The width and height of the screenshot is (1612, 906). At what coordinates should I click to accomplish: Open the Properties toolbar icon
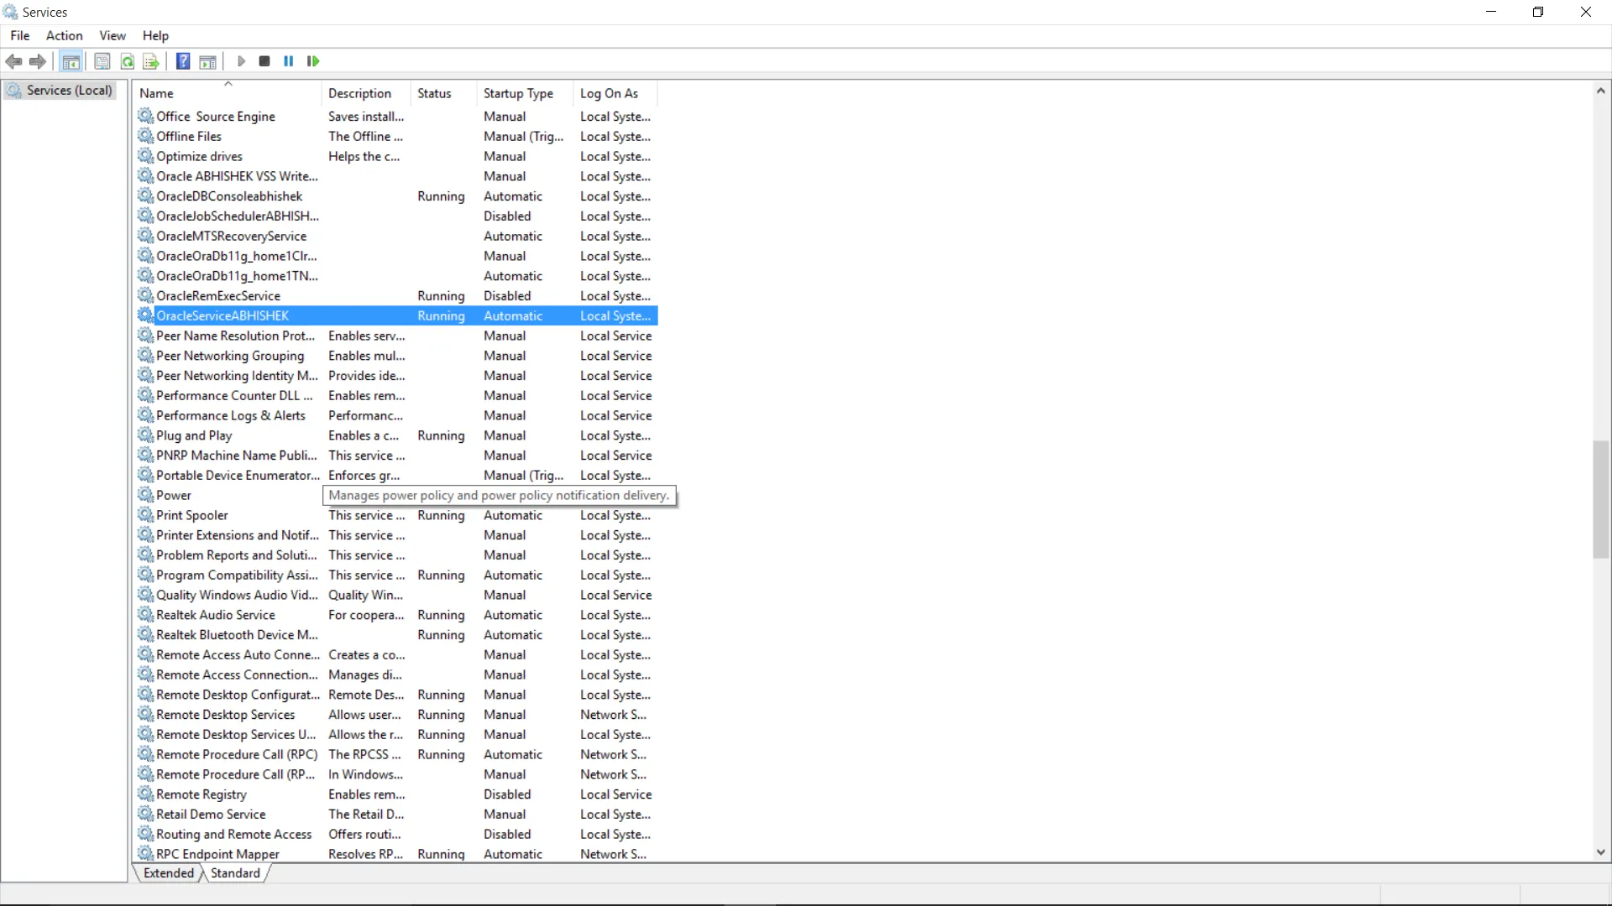pyautogui.click(x=102, y=61)
